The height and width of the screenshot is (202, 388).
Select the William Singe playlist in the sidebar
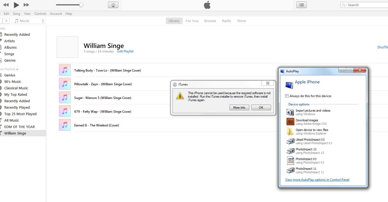(23, 133)
